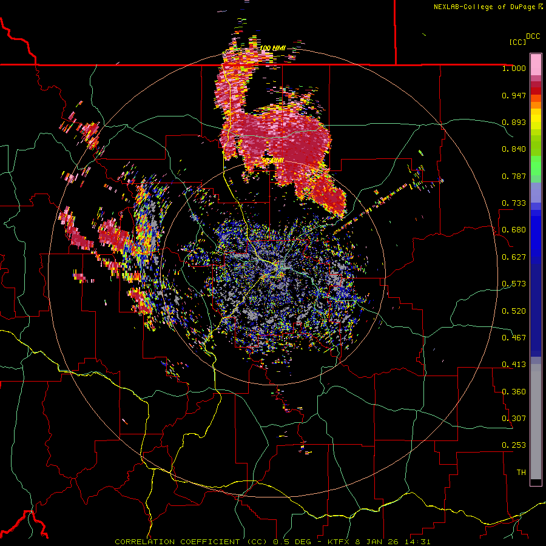This screenshot has height=546, width=546.
Task: Pick the bright green swatch on the scale
Action: pos(536,166)
